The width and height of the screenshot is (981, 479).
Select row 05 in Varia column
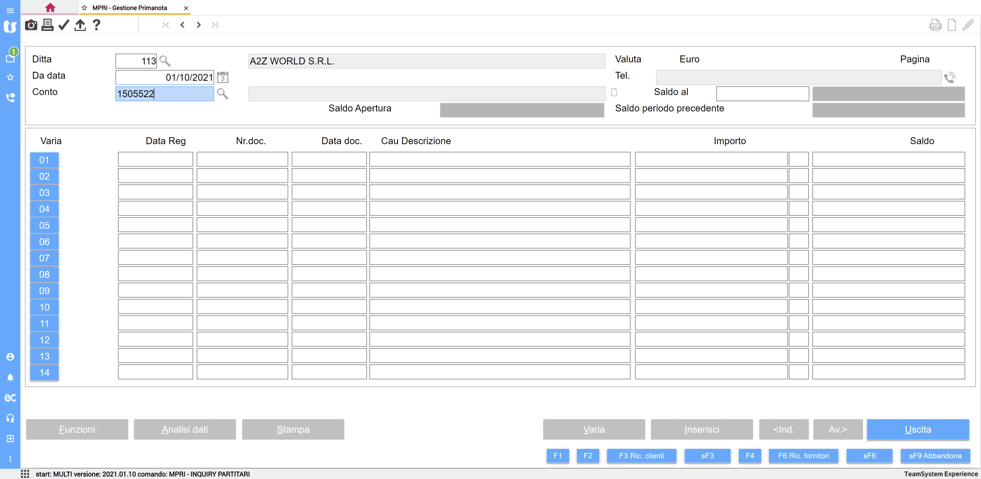coord(44,225)
